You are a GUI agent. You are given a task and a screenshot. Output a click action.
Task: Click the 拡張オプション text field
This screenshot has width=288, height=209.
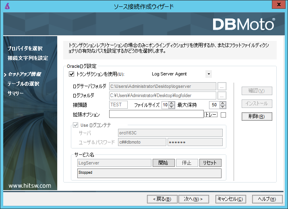[x=156, y=114]
